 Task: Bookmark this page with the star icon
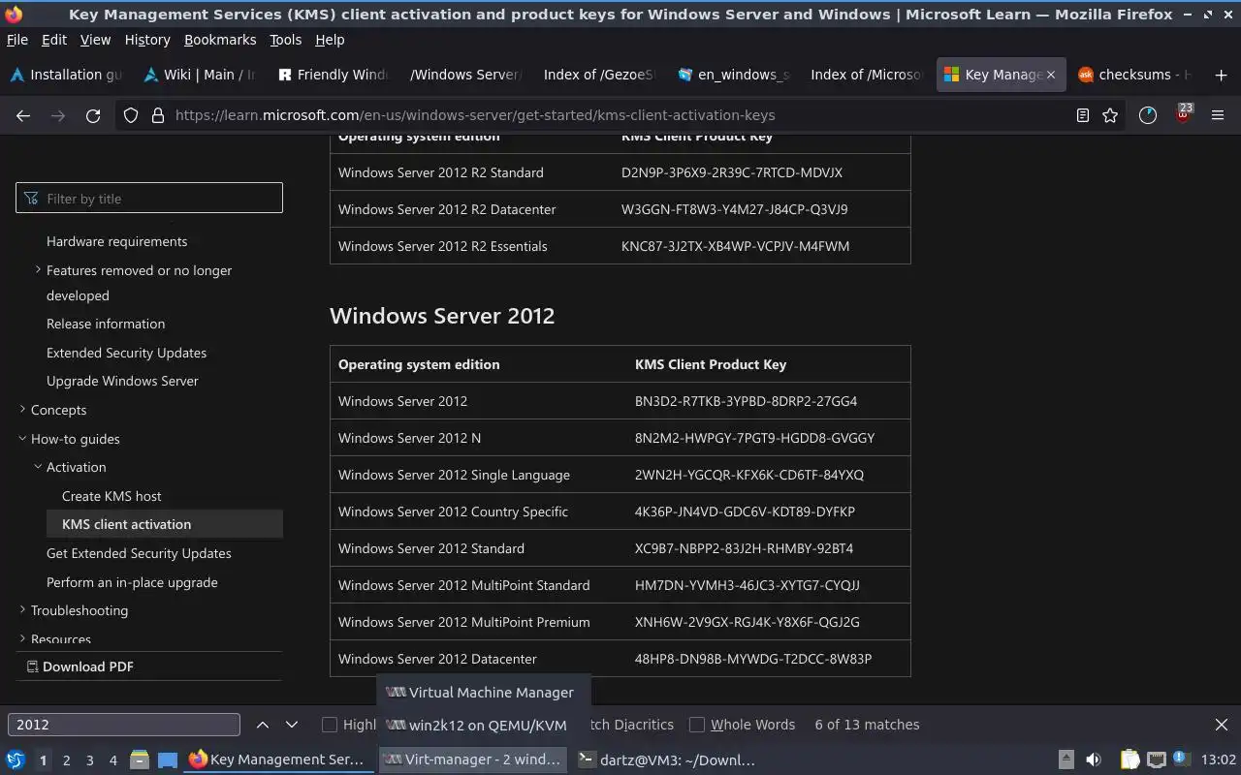pos(1110,115)
